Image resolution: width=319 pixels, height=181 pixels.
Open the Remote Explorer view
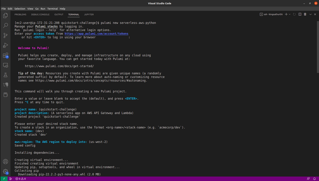pyautogui.click(x=5, y=65)
